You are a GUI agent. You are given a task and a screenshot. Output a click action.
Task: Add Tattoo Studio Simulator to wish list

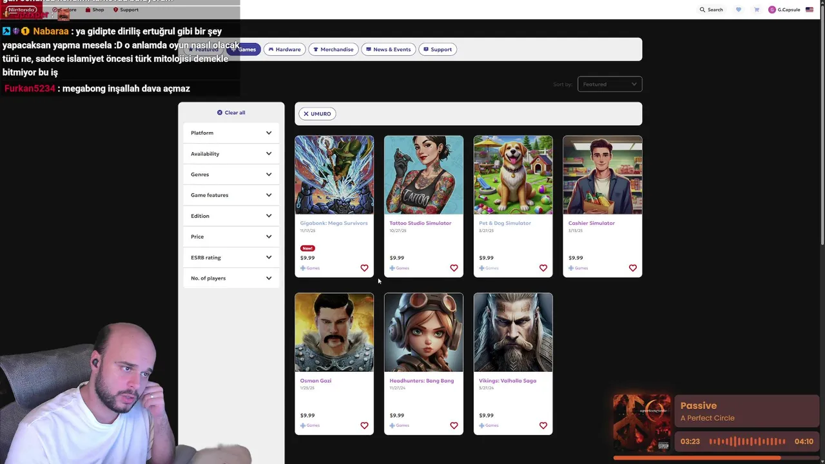tap(454, 268)
